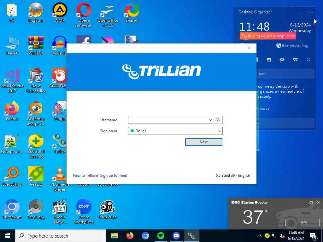Open the notification center icon
This screenshot has height=242, width=323.
point(313,236)
